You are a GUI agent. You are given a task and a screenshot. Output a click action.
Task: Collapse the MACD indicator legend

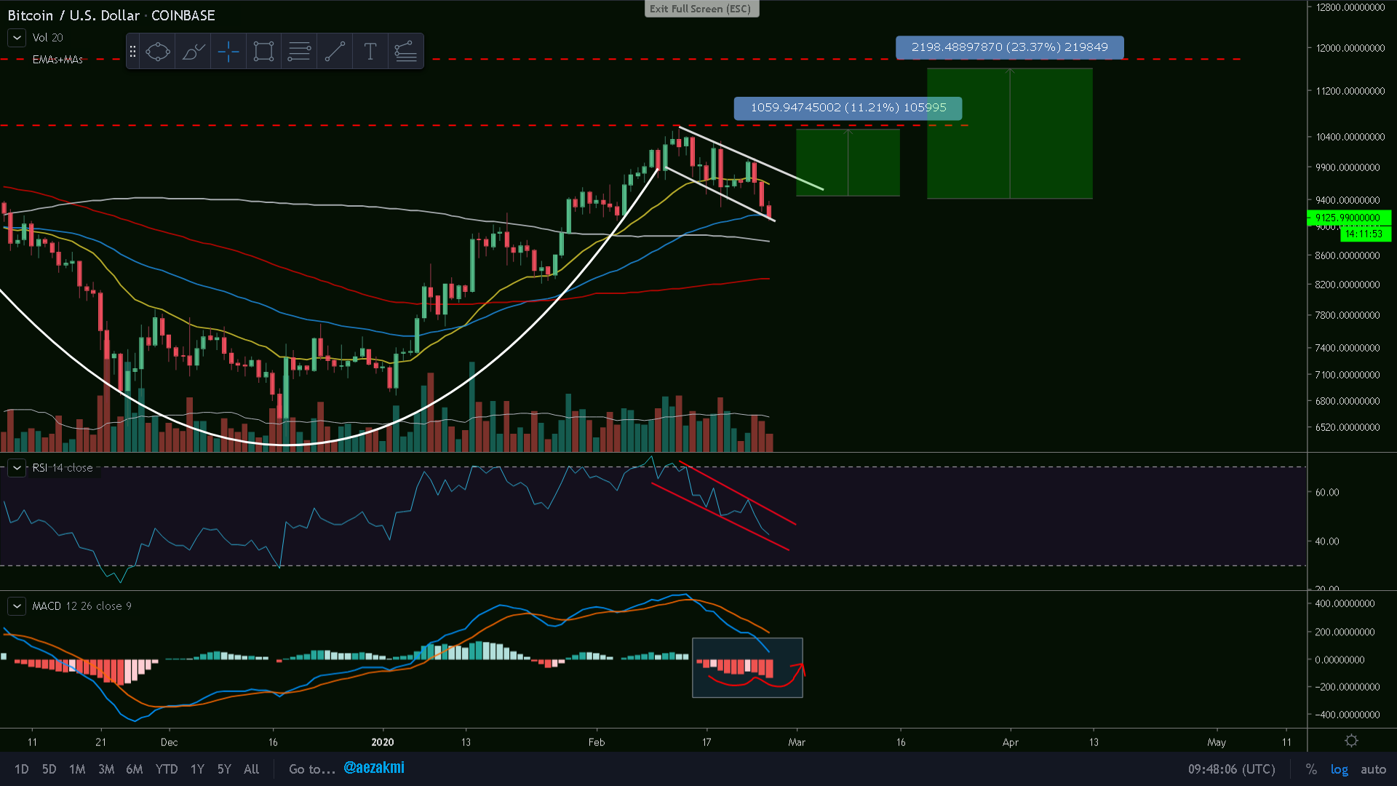tap(17, 606)
